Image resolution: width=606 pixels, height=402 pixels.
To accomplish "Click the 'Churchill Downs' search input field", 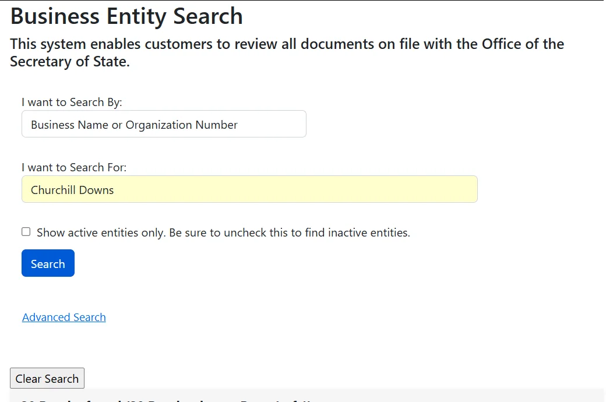I will coord(249,189).
